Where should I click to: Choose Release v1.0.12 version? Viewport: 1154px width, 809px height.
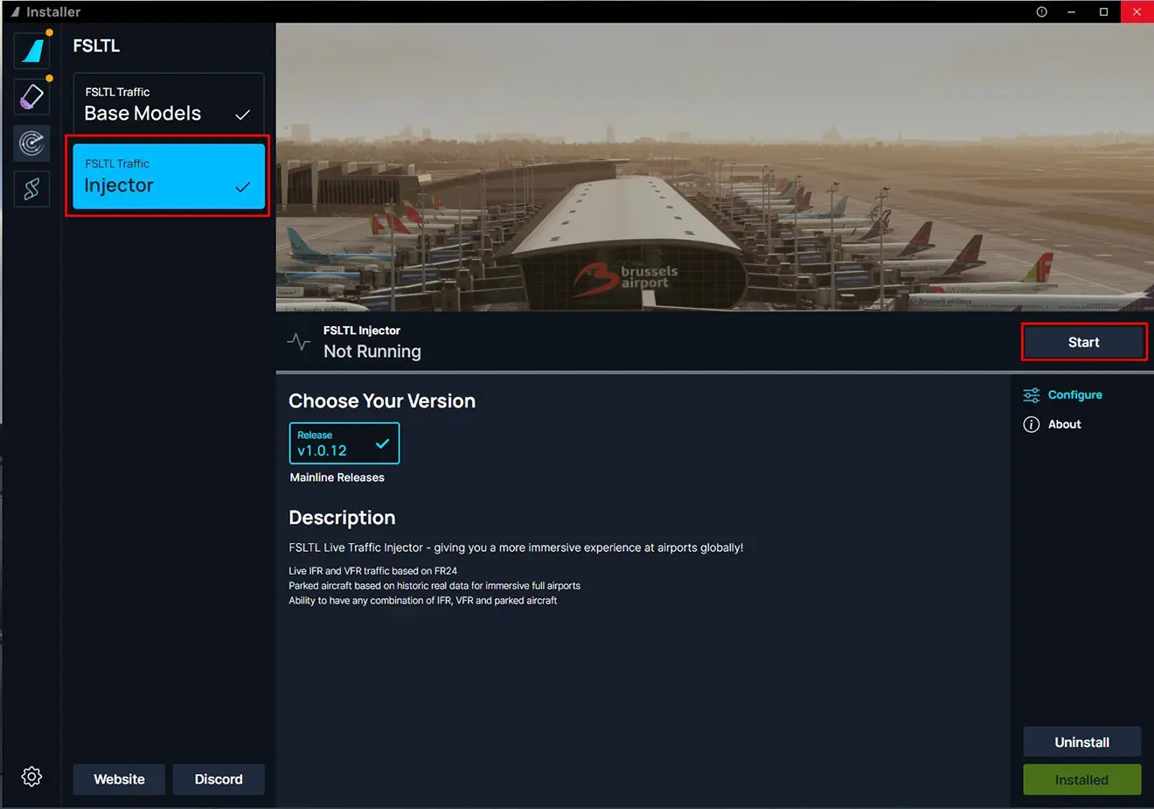coord(344,443)
